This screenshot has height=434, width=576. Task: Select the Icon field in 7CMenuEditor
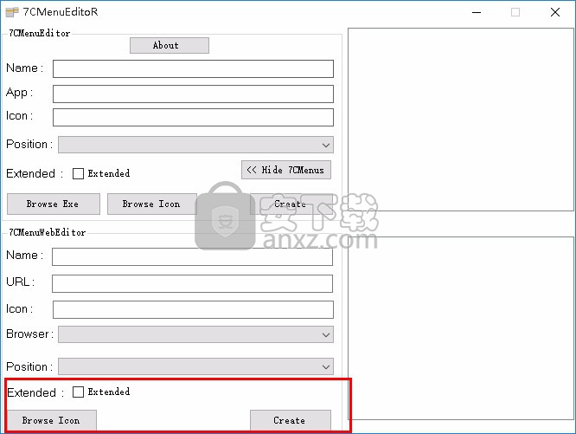pos(193,117)
